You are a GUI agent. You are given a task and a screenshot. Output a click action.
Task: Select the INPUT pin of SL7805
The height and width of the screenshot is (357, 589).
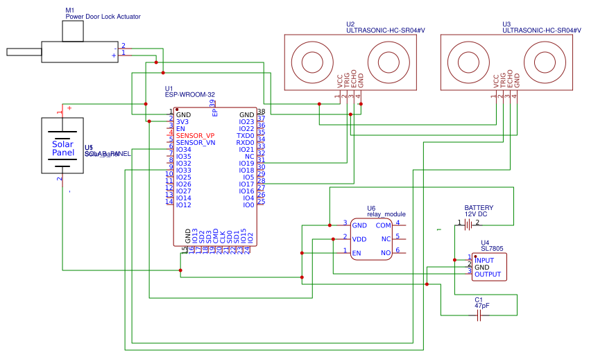[x=484, y=260]
